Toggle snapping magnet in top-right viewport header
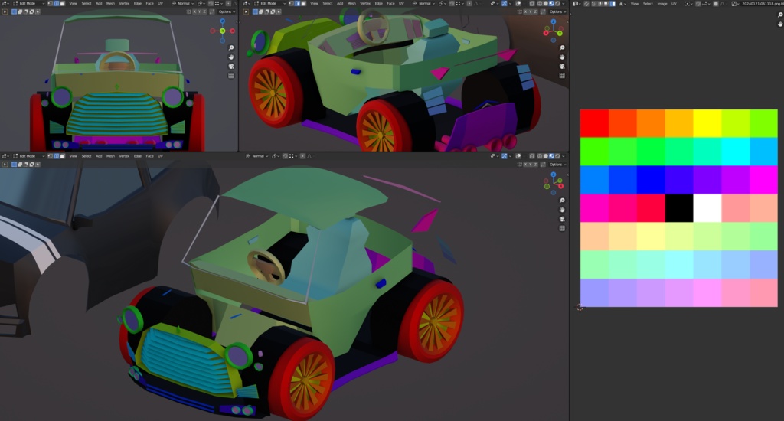The image size is (784, 421). click(452, 3)
